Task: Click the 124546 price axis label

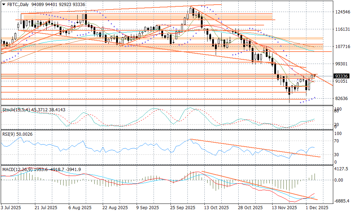Action: point(342,12)
